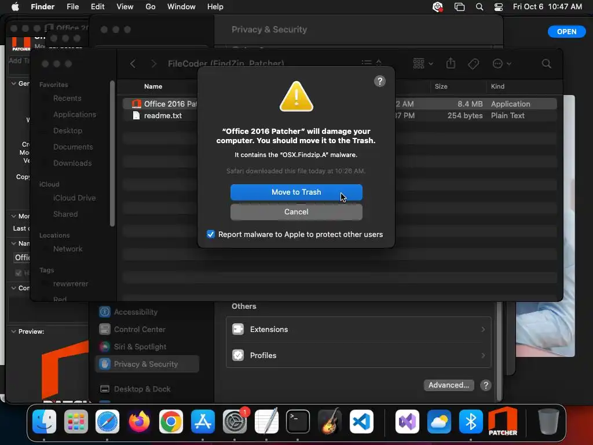Select Office 2016 Patcher file row
Viewport: 593px width, 445px height.
[x=339, y=104]
